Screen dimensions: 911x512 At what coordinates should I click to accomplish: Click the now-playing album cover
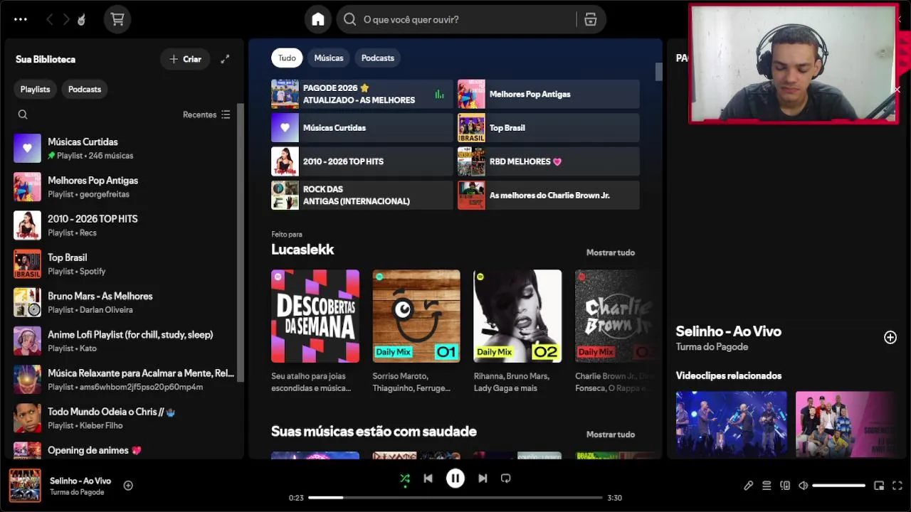coord(25,486)
